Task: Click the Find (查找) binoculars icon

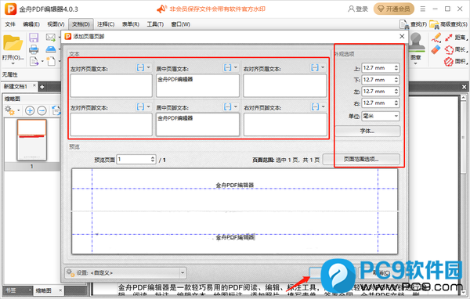Action: pos(404,24)
